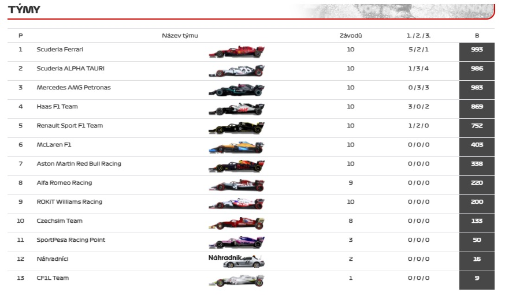Click the B points column header
Viewport: 505px width, 296px height.
coord(477,36)
